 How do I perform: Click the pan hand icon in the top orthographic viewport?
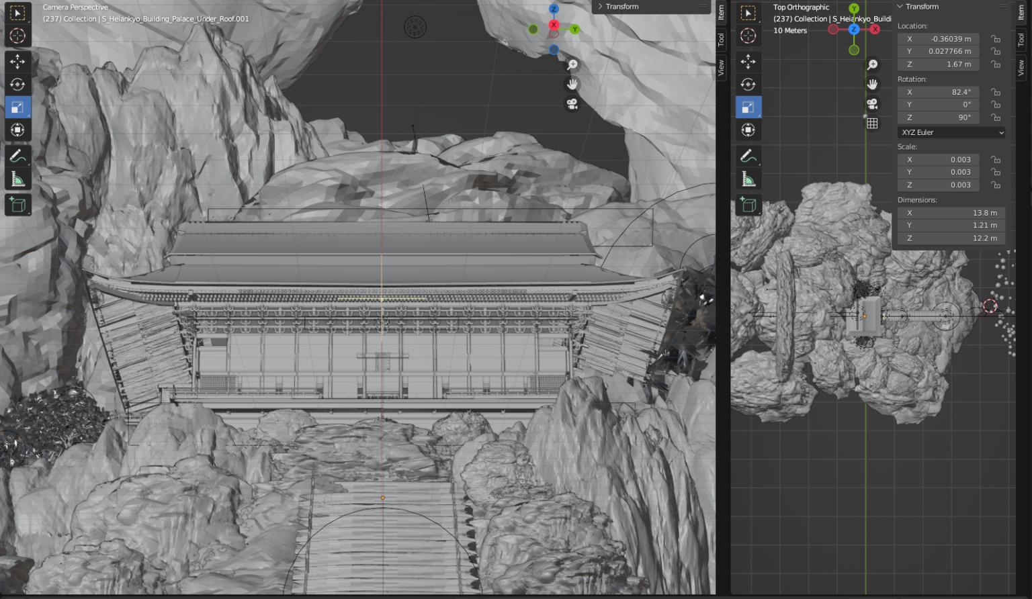pyautogui.click(x=872, y=84)
